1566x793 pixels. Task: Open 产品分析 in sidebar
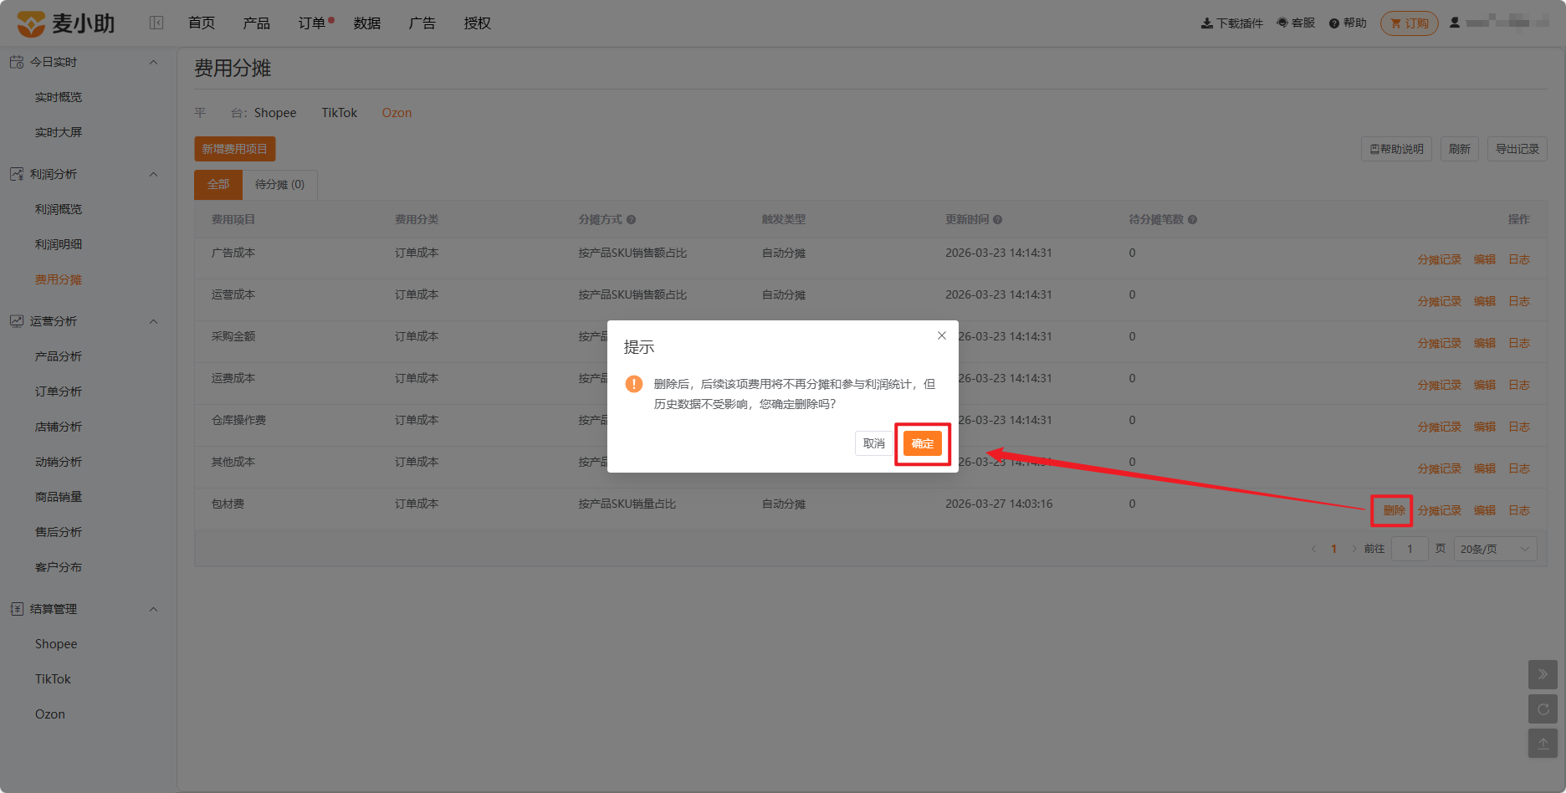pyautogui.click(x=59, y=356)
